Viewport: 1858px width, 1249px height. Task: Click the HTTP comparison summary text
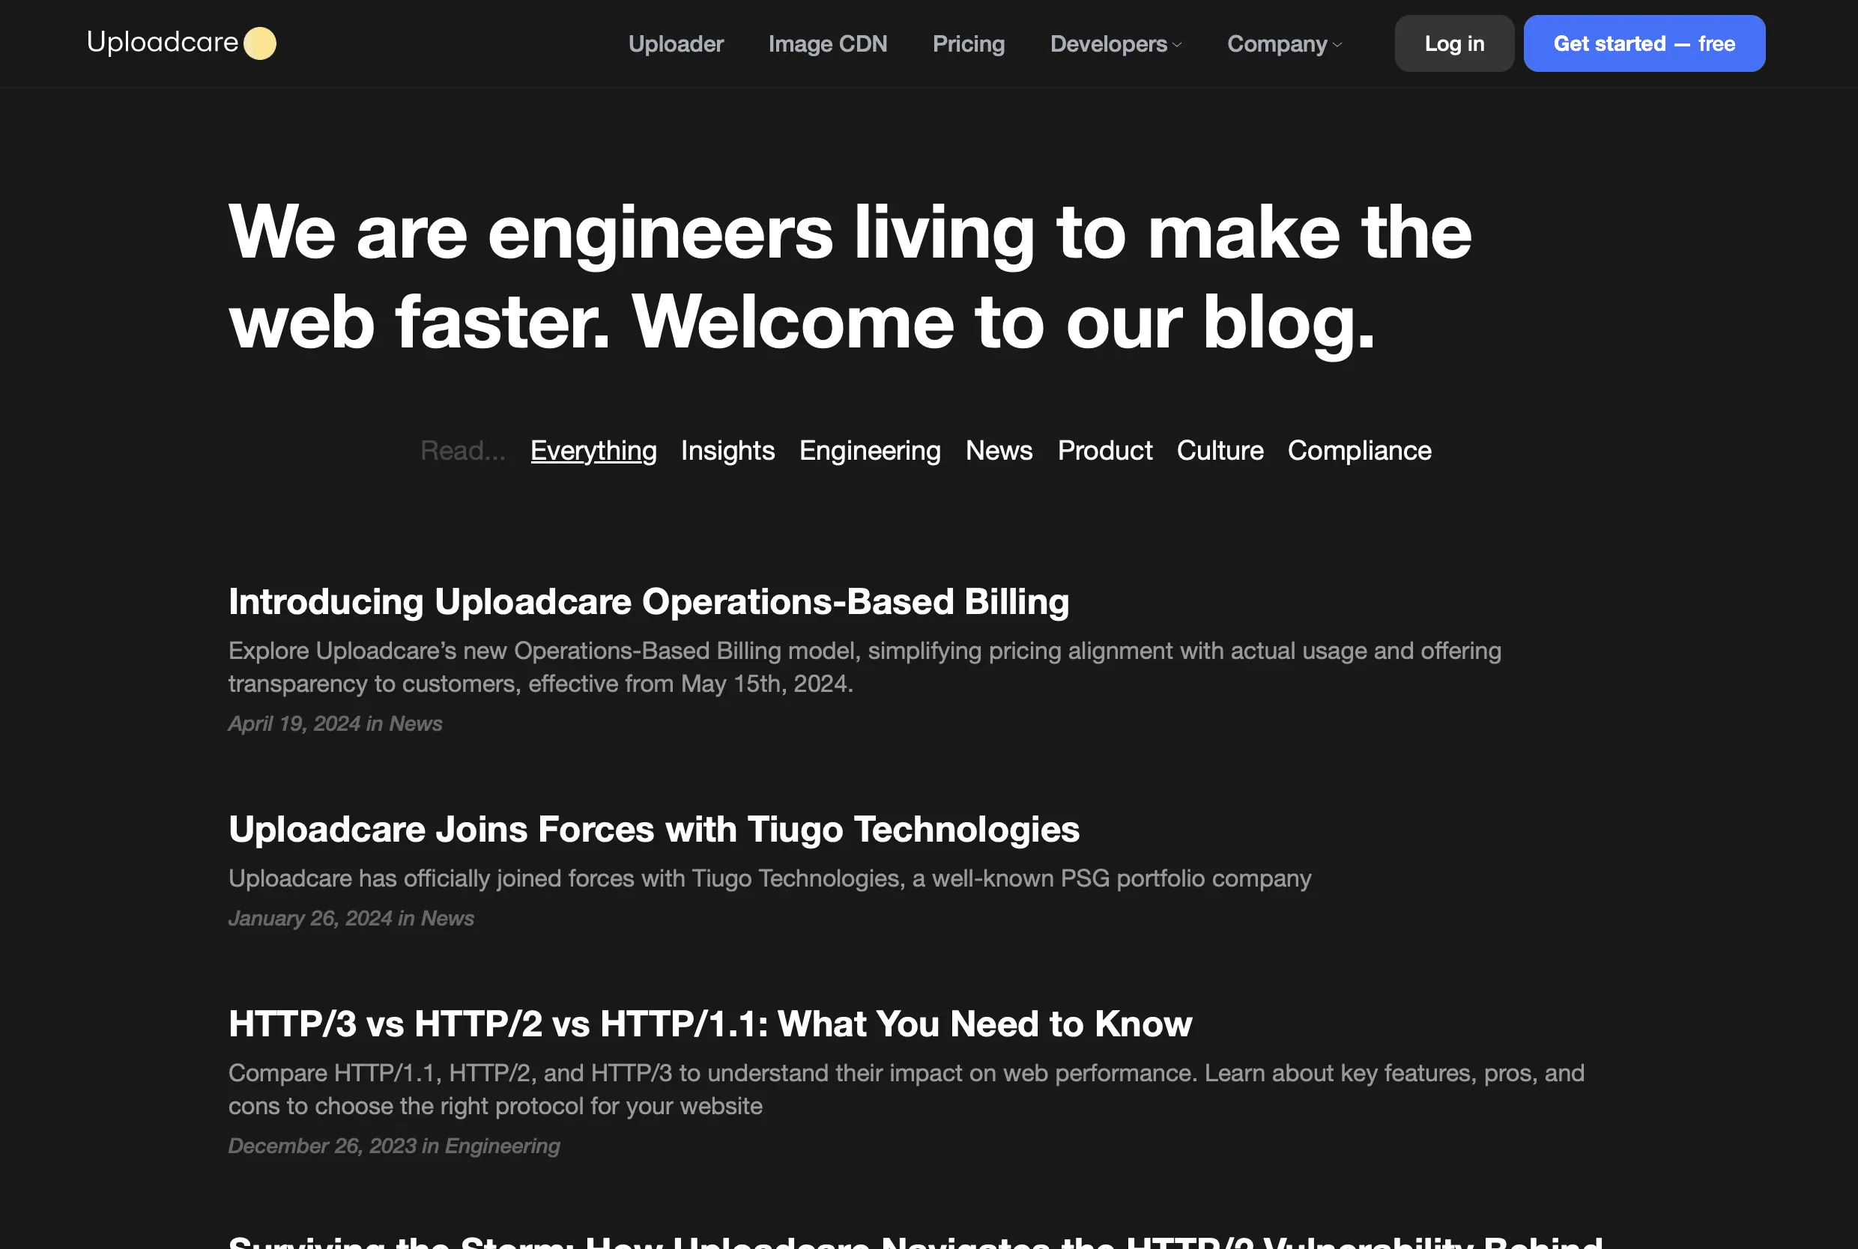click(x=906, y=1090)
